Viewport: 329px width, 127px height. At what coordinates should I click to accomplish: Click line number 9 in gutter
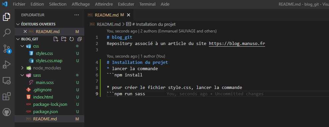(97, 94)
